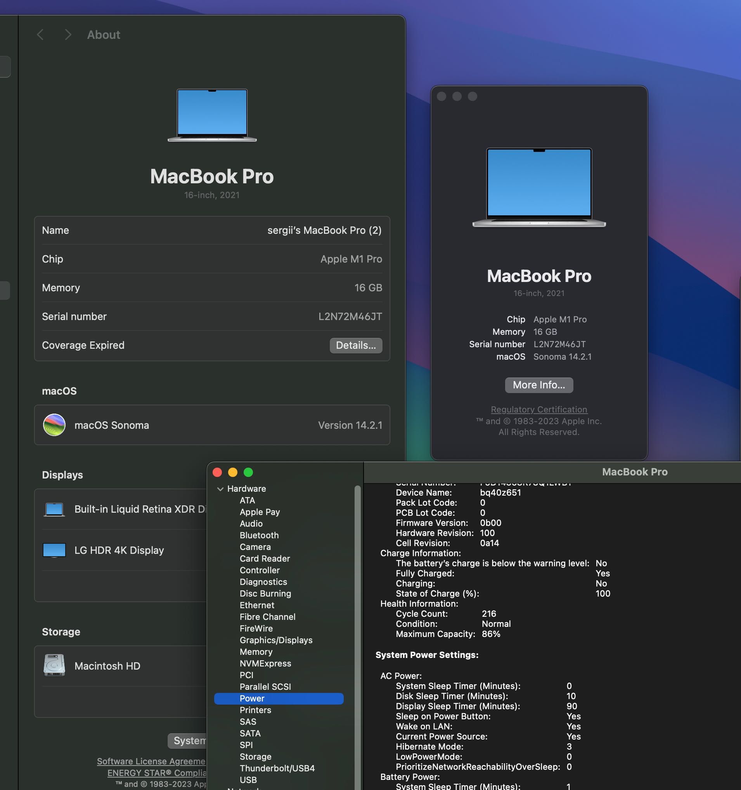The image size is (741, 790).
Task: Select SAS in hardware list
Action: 248,722
